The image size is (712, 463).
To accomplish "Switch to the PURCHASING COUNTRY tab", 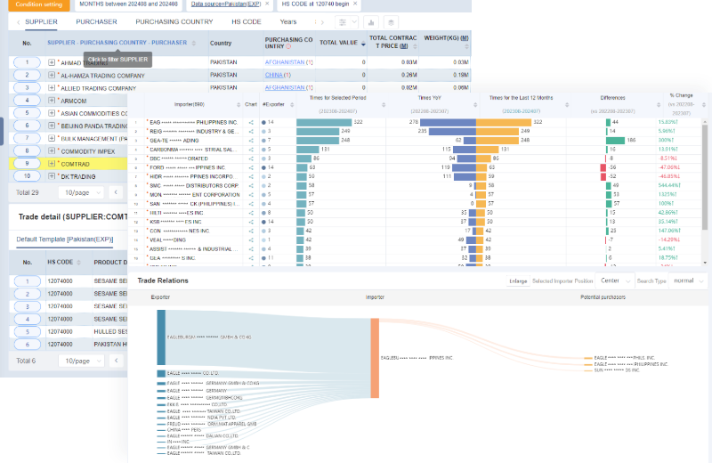I will click(174, 21).
